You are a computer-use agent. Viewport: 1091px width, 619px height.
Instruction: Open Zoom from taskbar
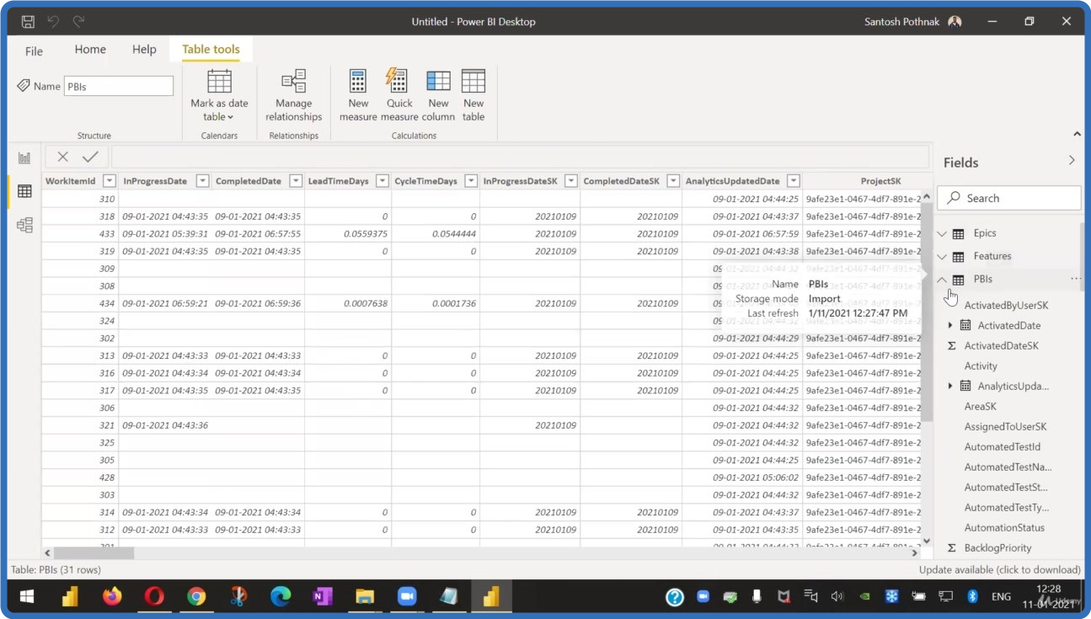(x=407, y=597)
